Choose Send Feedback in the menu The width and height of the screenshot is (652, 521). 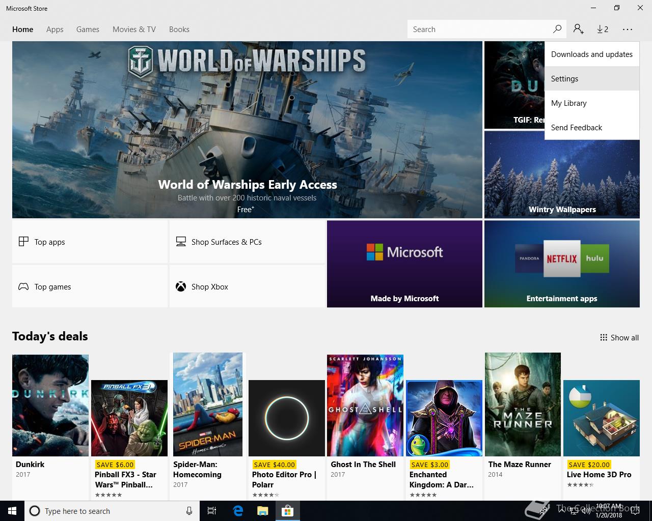tap(592, 127)
